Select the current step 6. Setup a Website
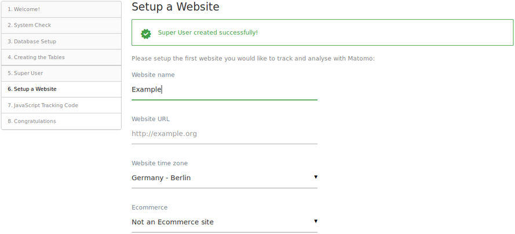 coord(61,89)
